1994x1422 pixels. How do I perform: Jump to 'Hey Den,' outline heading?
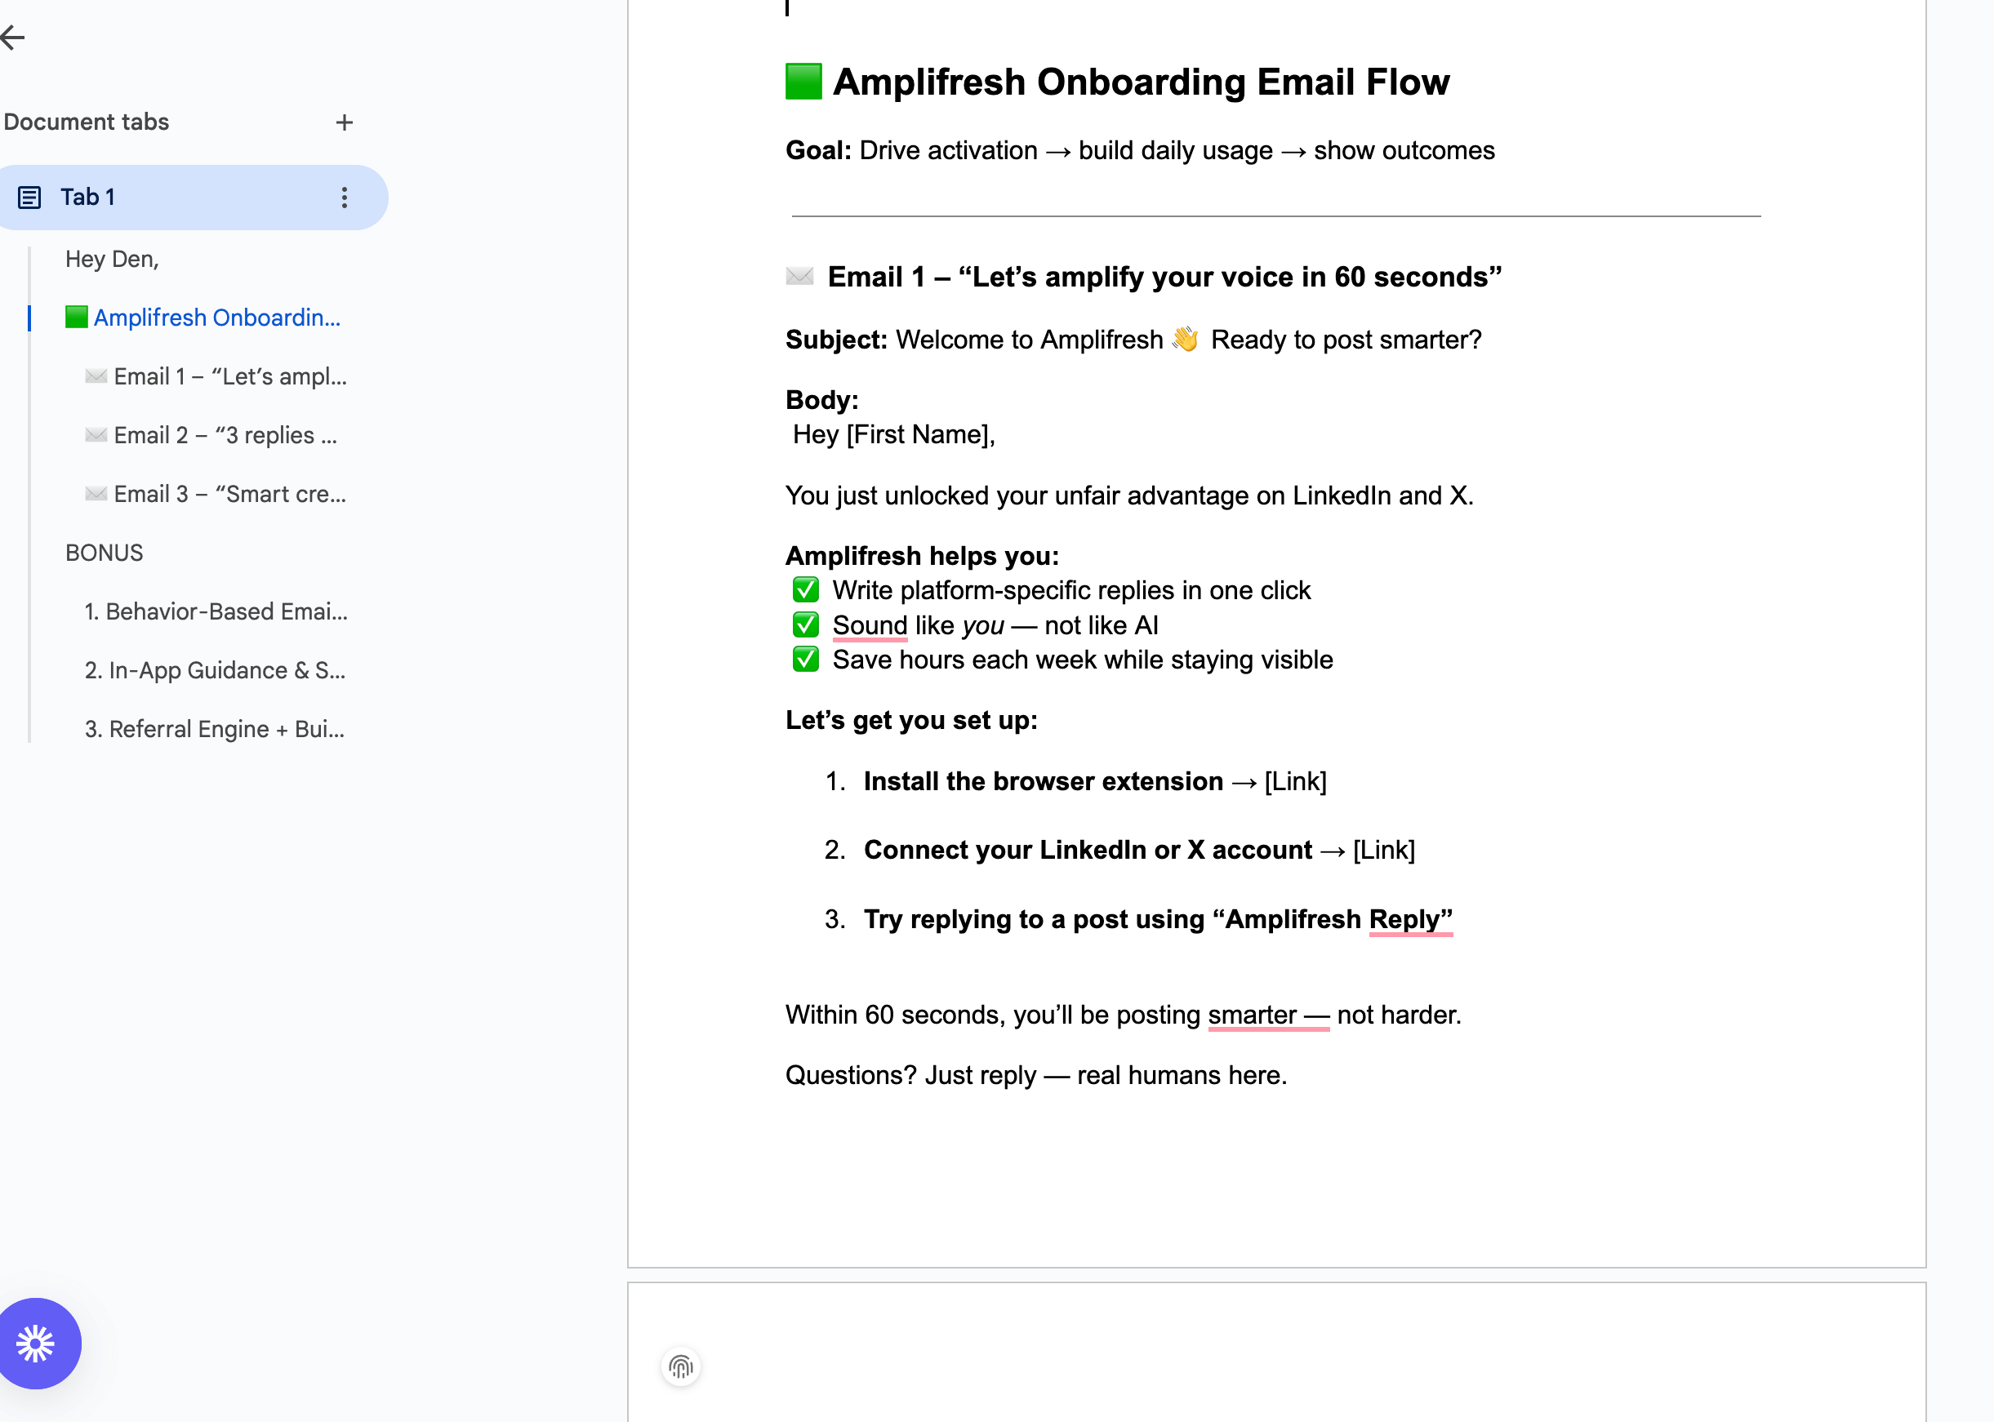[112, 260]
